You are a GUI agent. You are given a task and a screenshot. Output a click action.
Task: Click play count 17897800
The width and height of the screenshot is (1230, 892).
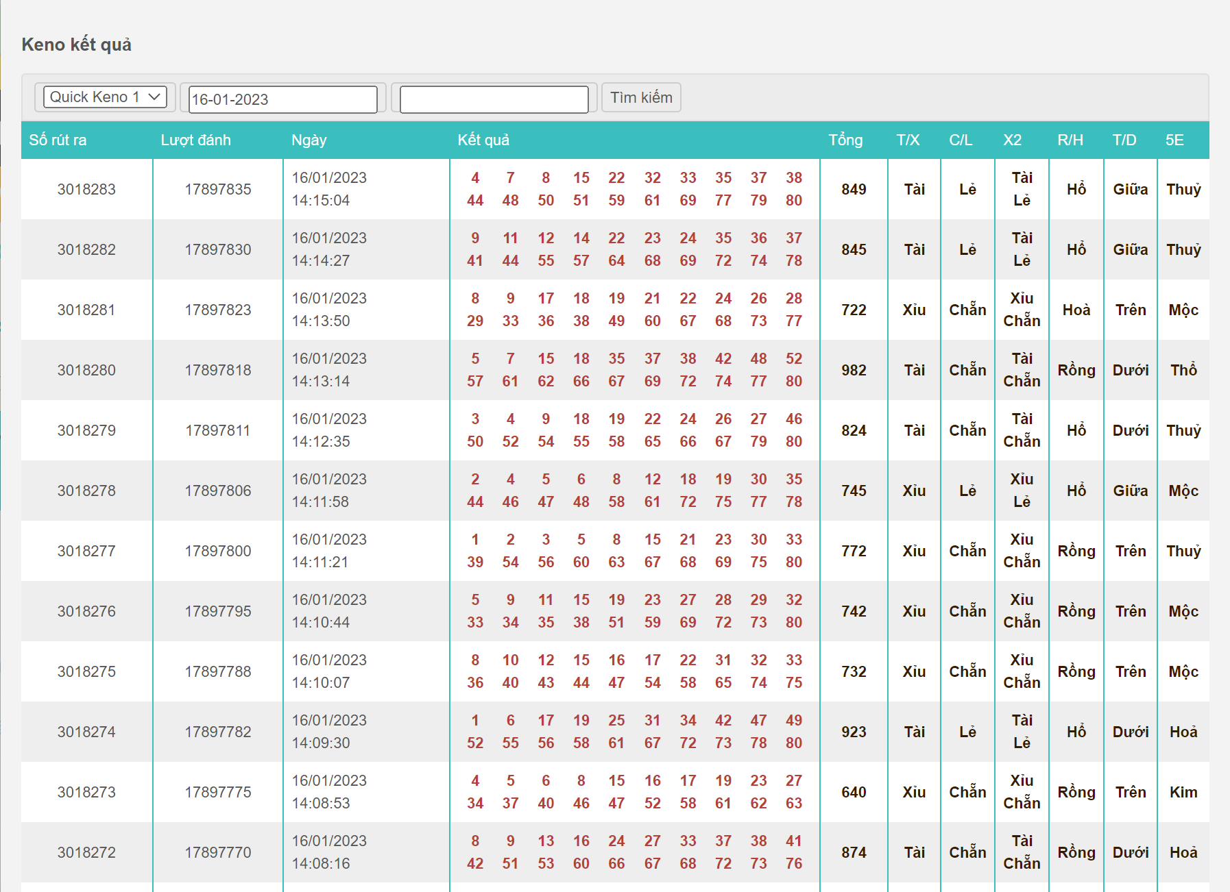coord(218,551)
